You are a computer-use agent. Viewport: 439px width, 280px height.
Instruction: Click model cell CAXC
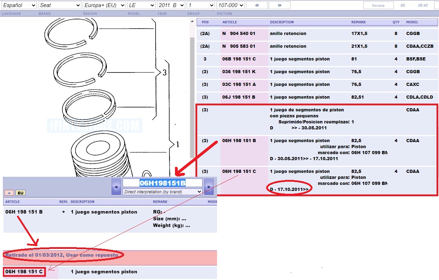click(x=413, y=84)
